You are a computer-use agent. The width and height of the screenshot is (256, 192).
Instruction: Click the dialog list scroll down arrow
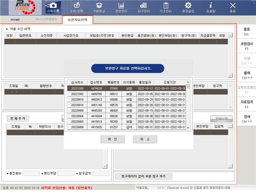[x=188, y=127]
